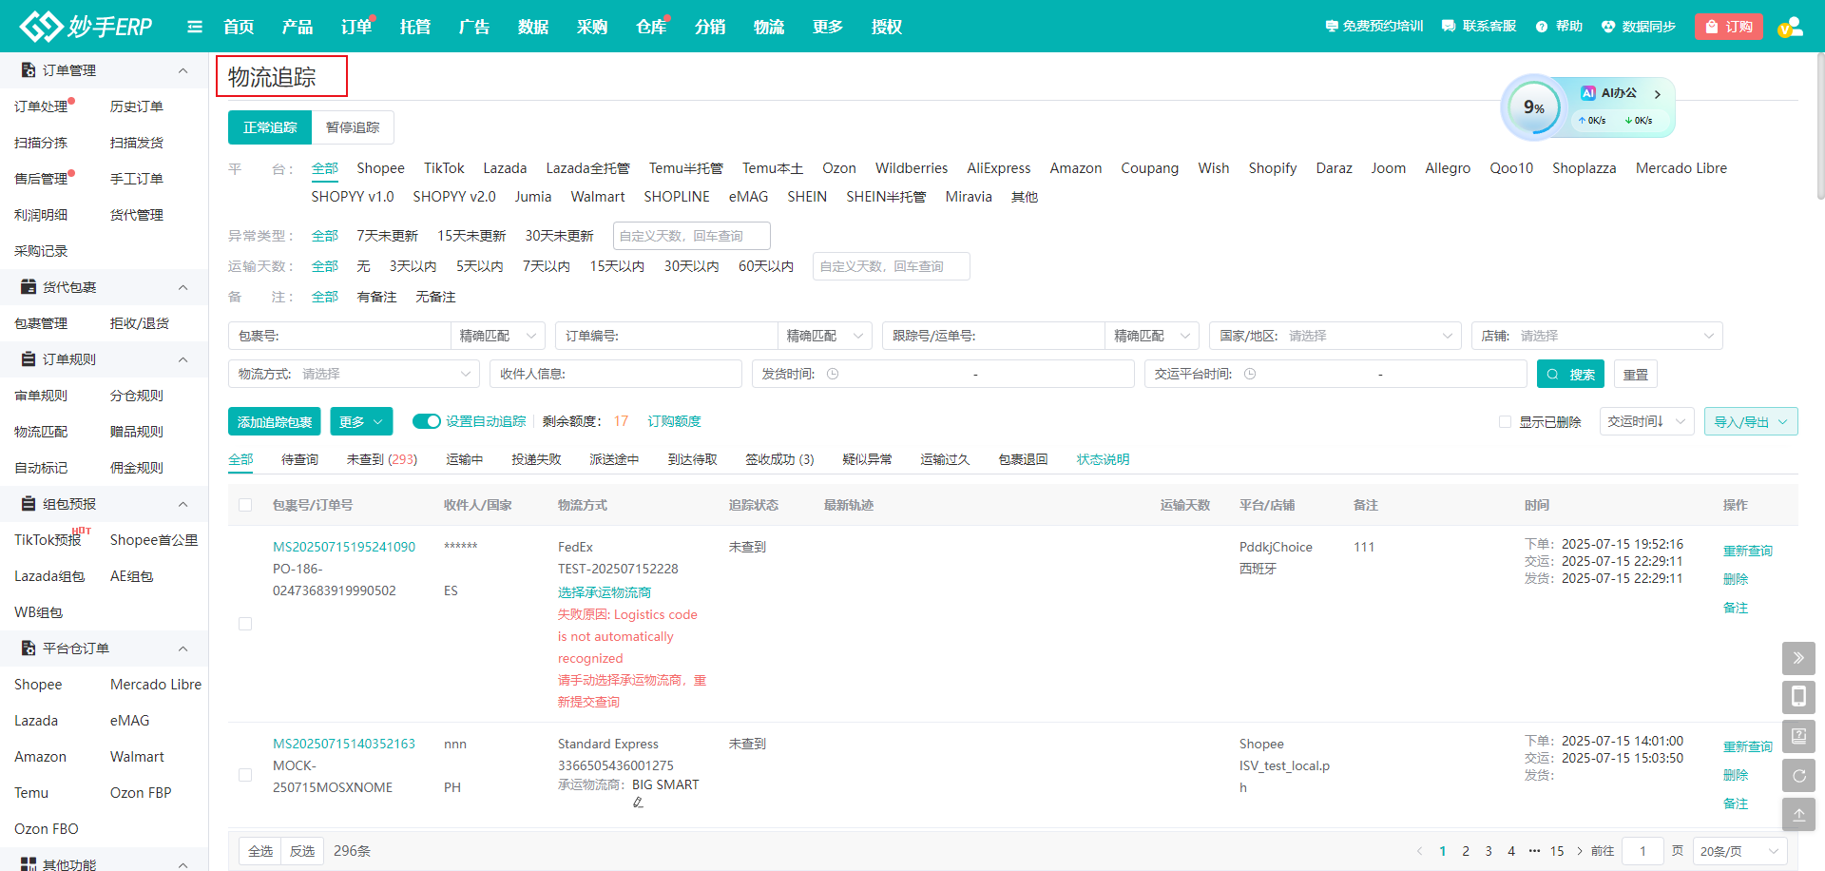Screen dimensions: 1825x871
Task: Click the floating refresh icon
Action: [1798, 776]
